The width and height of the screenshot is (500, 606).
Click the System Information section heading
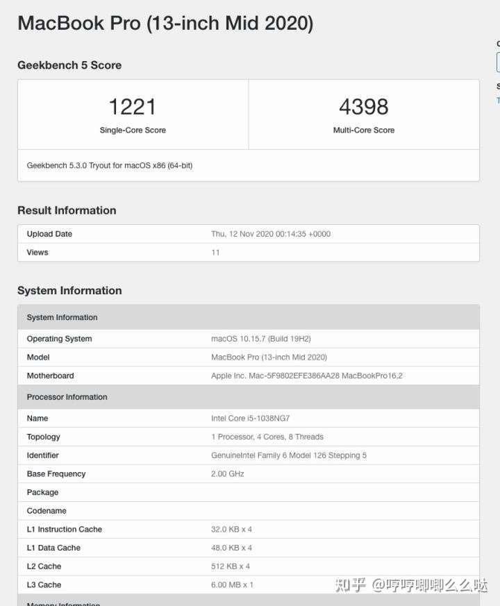pos(69,291)
